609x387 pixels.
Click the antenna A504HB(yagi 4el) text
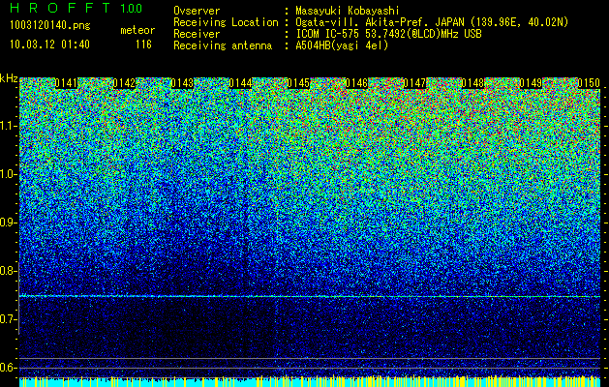point(342,45)
